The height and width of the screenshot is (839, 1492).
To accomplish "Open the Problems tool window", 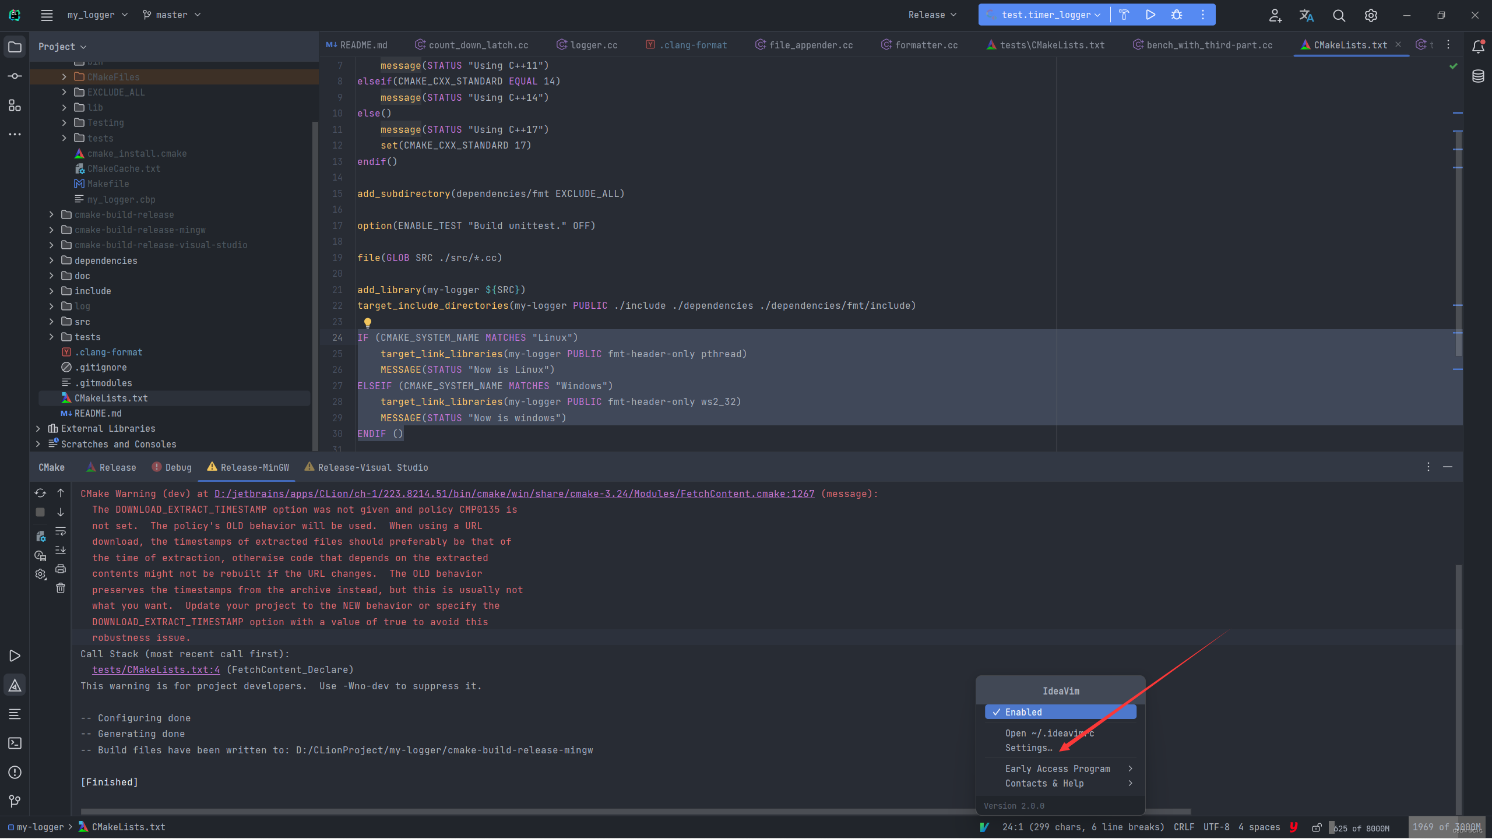I will tap(15, 773).
